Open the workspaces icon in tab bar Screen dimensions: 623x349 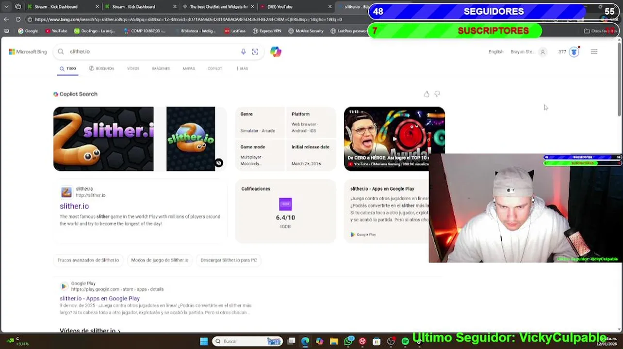[x=18, y=7]
